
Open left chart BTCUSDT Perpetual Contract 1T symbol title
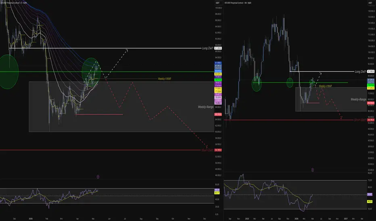click(13, 3)
